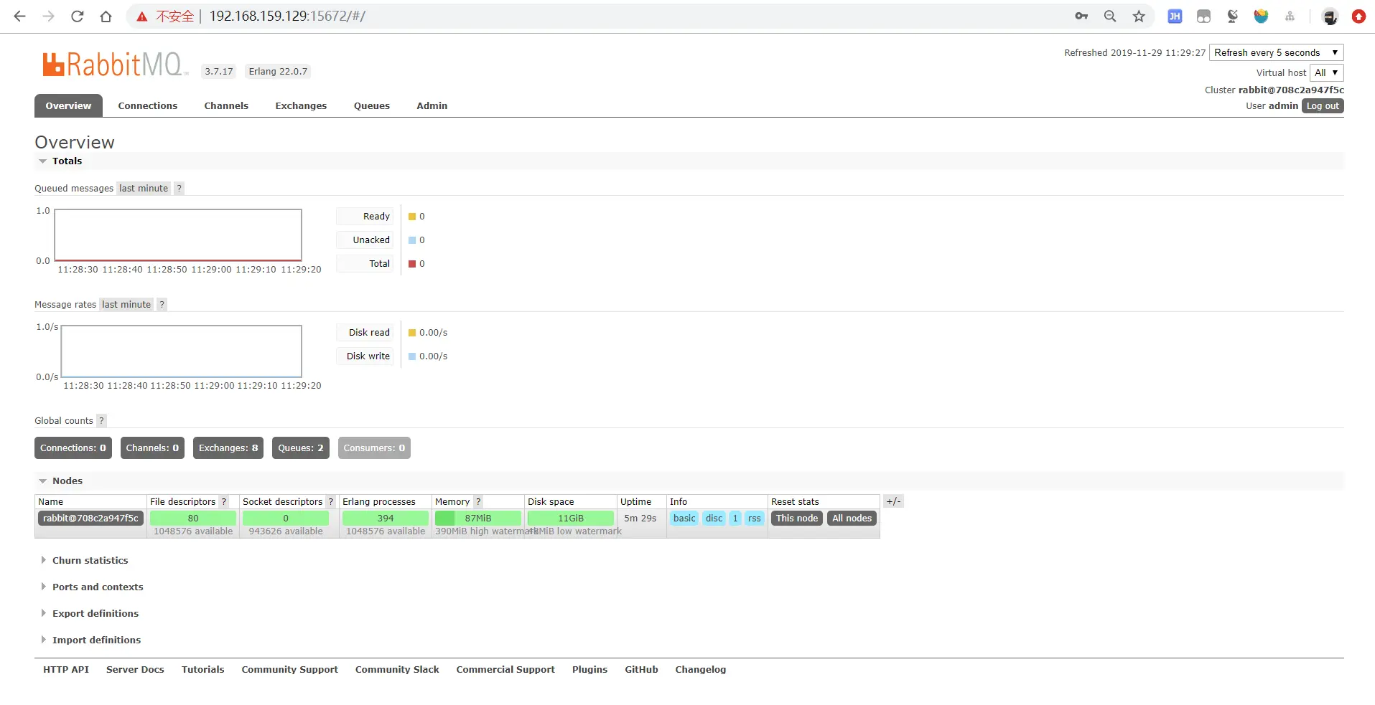Show help for Queued messages
The height and width of the screenshot is (705, 1375).
point(180,189)
